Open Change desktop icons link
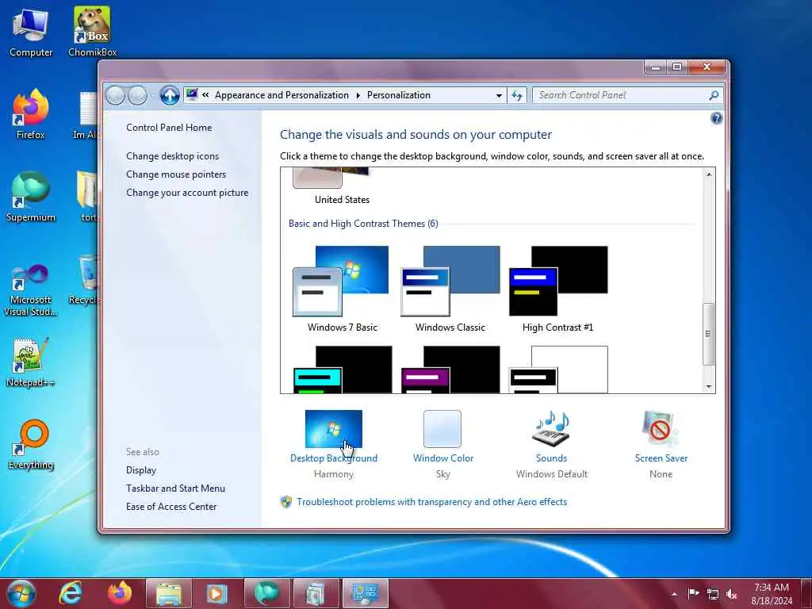Image resolution: width=812 pixels, height=609 pixels. [x=172, y=156]
